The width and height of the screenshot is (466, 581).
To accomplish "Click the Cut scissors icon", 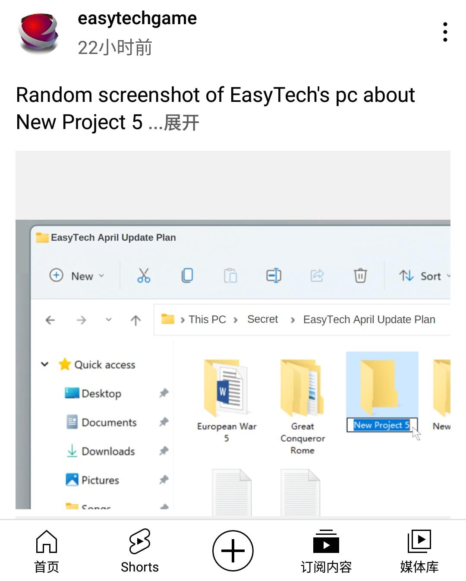I will coord(144,275).
